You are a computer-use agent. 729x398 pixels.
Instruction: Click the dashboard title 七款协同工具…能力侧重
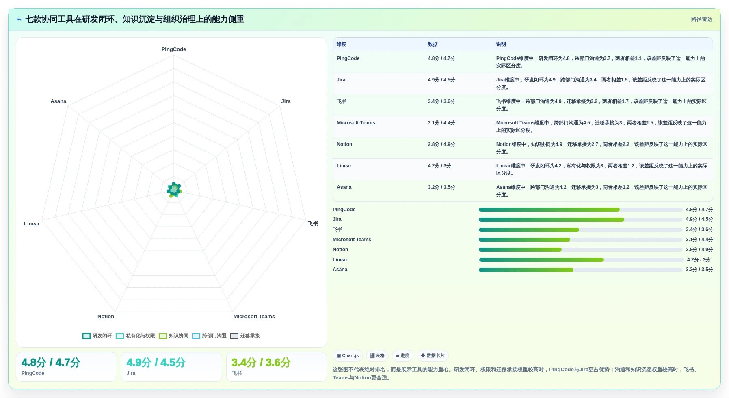pyautogui.click(x=135, y=19)
